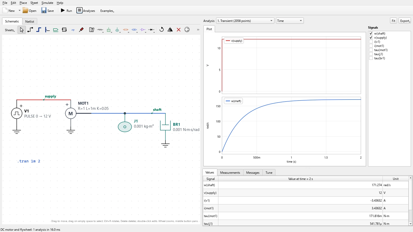Expand the resistor passive components dropdown
413x232 pixels.
tap(103, 32)
